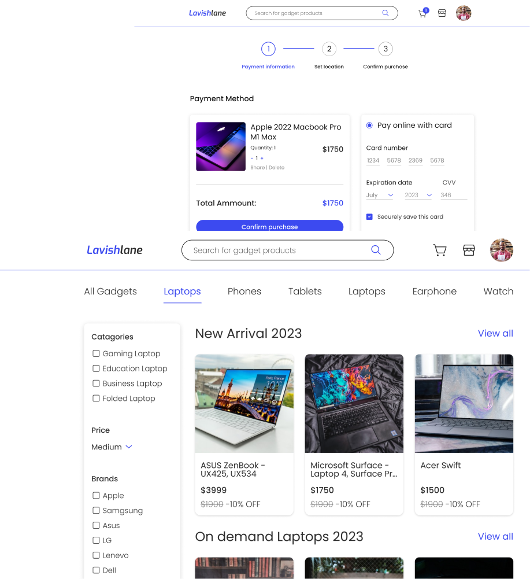Enable the Gaming Laptop checkbox
This screenshot has width=530, height=579.
97,353
